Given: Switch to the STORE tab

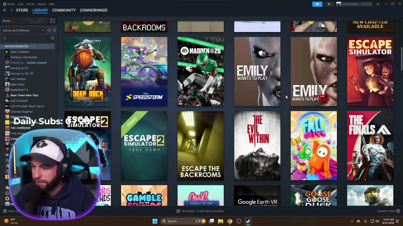Looking at the screenshot, I should pyautogui.click(x=22, y=10).
